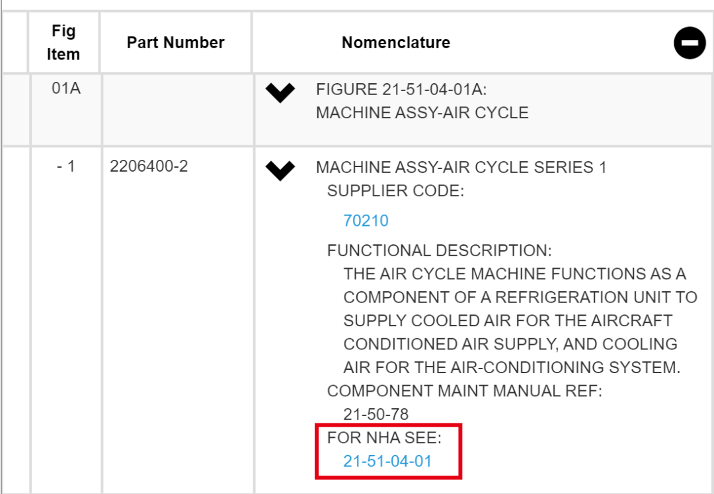The height and width of the screenshot is (494, 714).
Task: Follow the 21-51-04-01 NHA link
Action: (387, 461)
